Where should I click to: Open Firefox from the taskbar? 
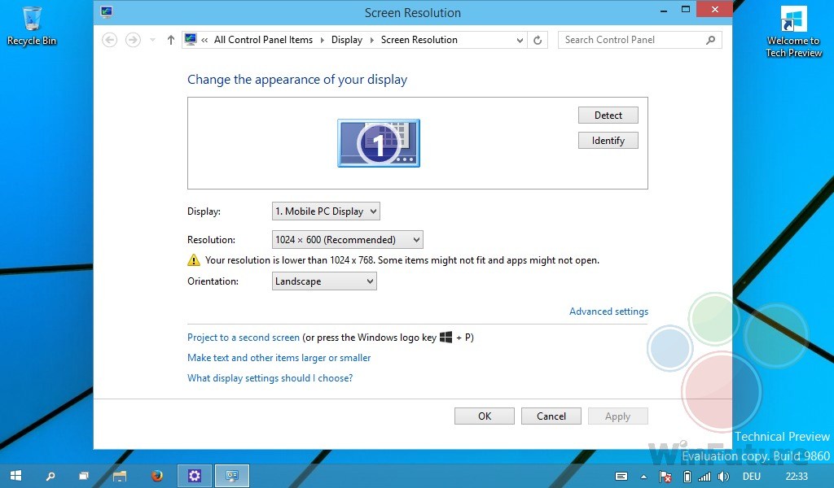(156, 476)
